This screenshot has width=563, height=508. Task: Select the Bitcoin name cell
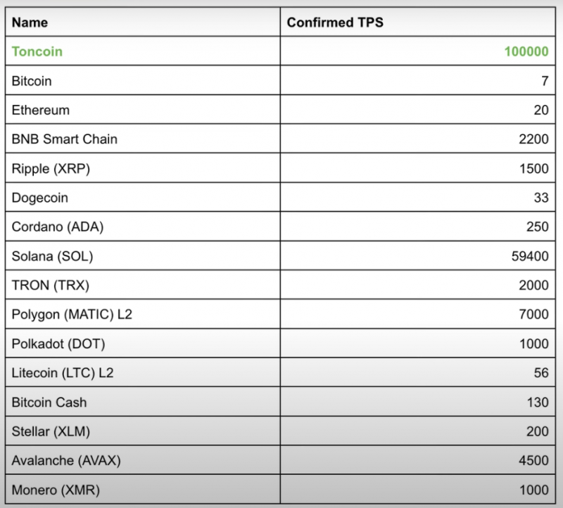tap(143, 80)
